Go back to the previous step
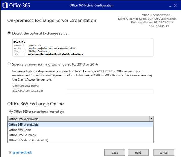The height and width of the screenshot is (157, 181). click(115, 152)
